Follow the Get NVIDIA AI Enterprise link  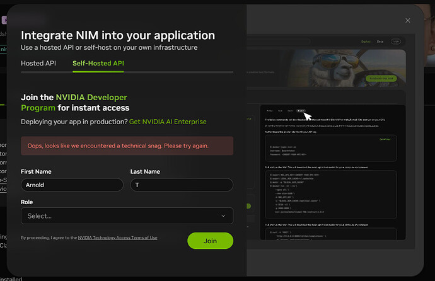tap(168, 122)
